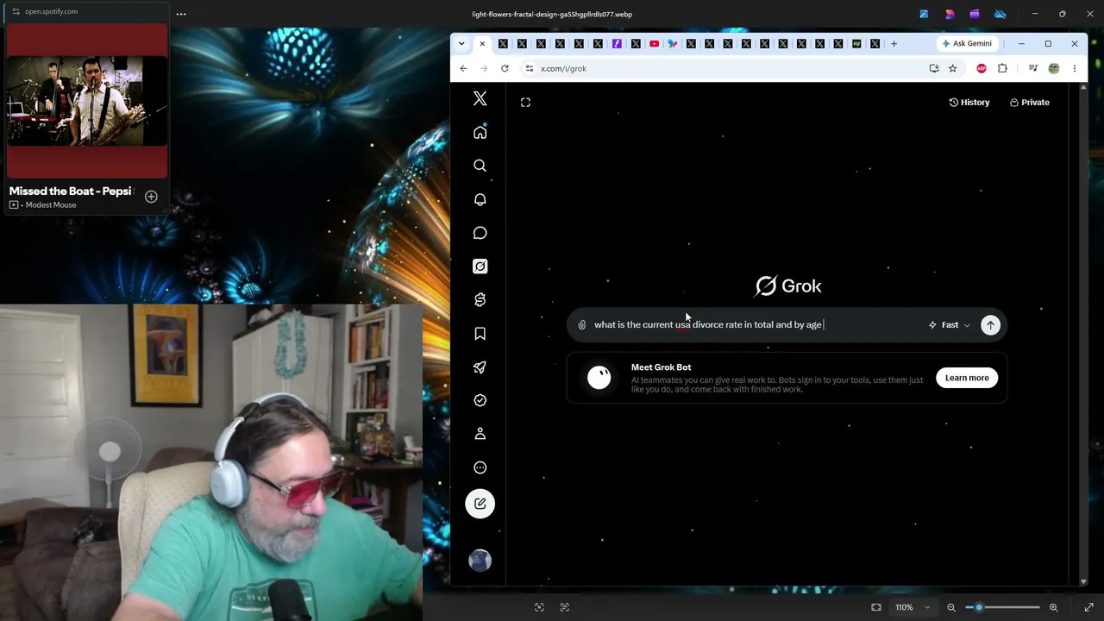This screenshot has width=1104, height=621.
Task: Switch Grok to Private chat
Action: click(1030, 103)
